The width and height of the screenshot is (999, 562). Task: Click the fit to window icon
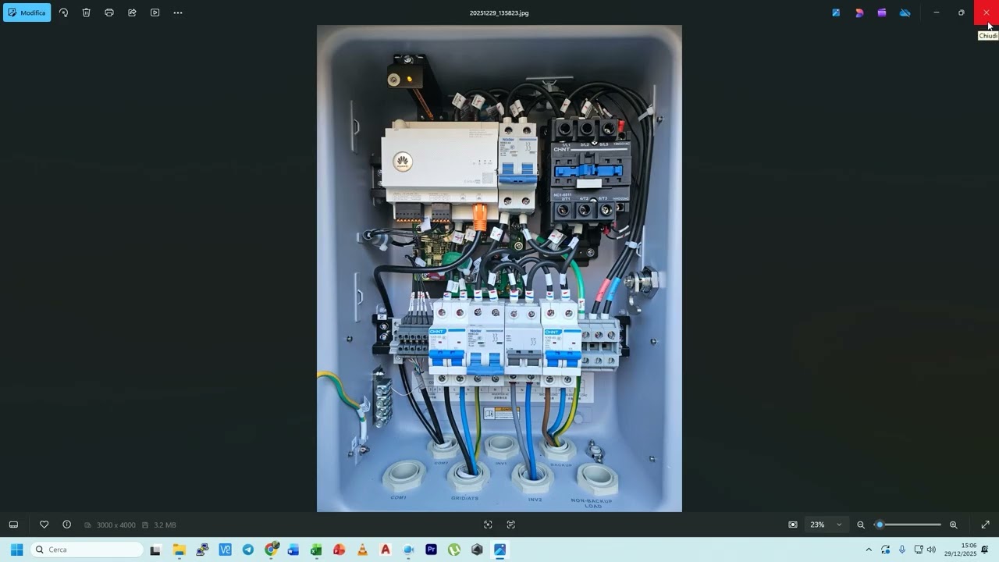pos(793,525)
